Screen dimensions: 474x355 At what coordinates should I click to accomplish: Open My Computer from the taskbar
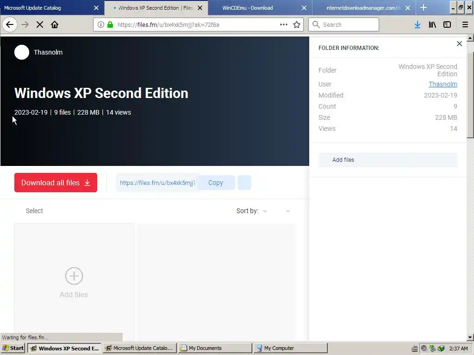[x=291, y=348]
